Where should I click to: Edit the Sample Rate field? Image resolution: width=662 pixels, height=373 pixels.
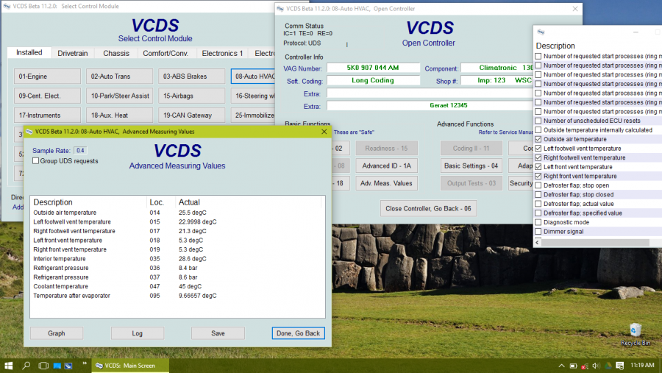[80, 150]
